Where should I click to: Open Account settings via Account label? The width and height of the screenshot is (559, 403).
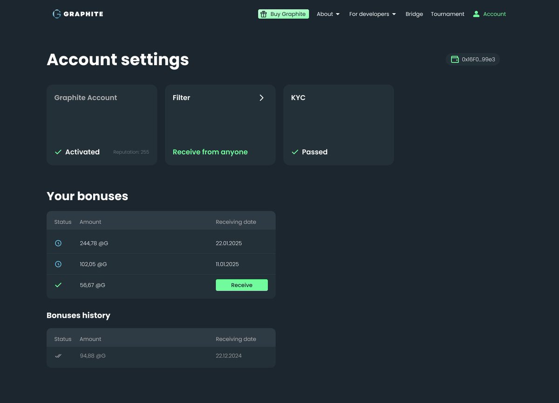(494, 14)
